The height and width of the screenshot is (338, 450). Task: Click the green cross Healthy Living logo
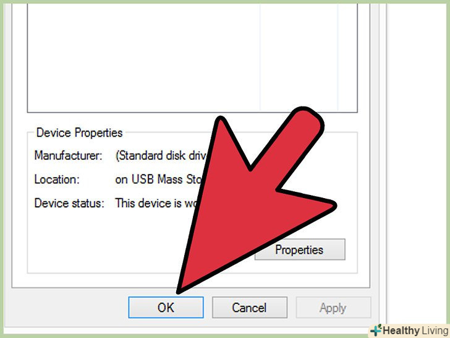coord(376,330)
